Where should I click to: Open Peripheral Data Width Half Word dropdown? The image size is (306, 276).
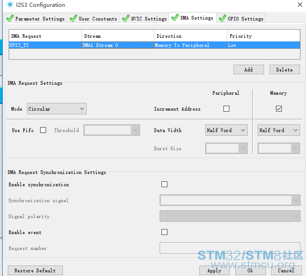pos(226,130)
